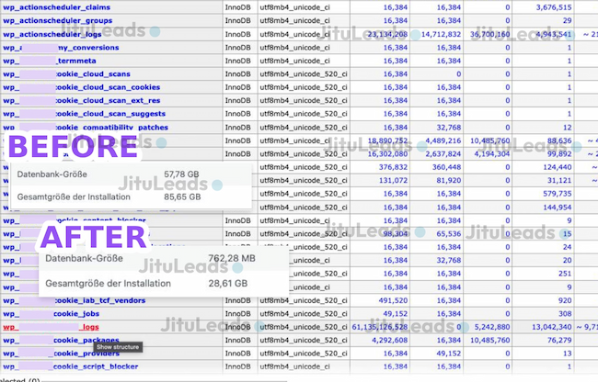Open the table ending in _termmeta

pos(50,61)
